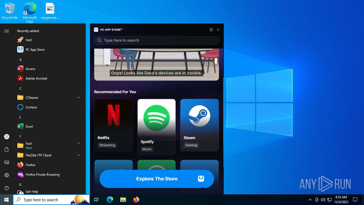
Task: Jump to letter E section header
Action: click(x=20, y=117)
